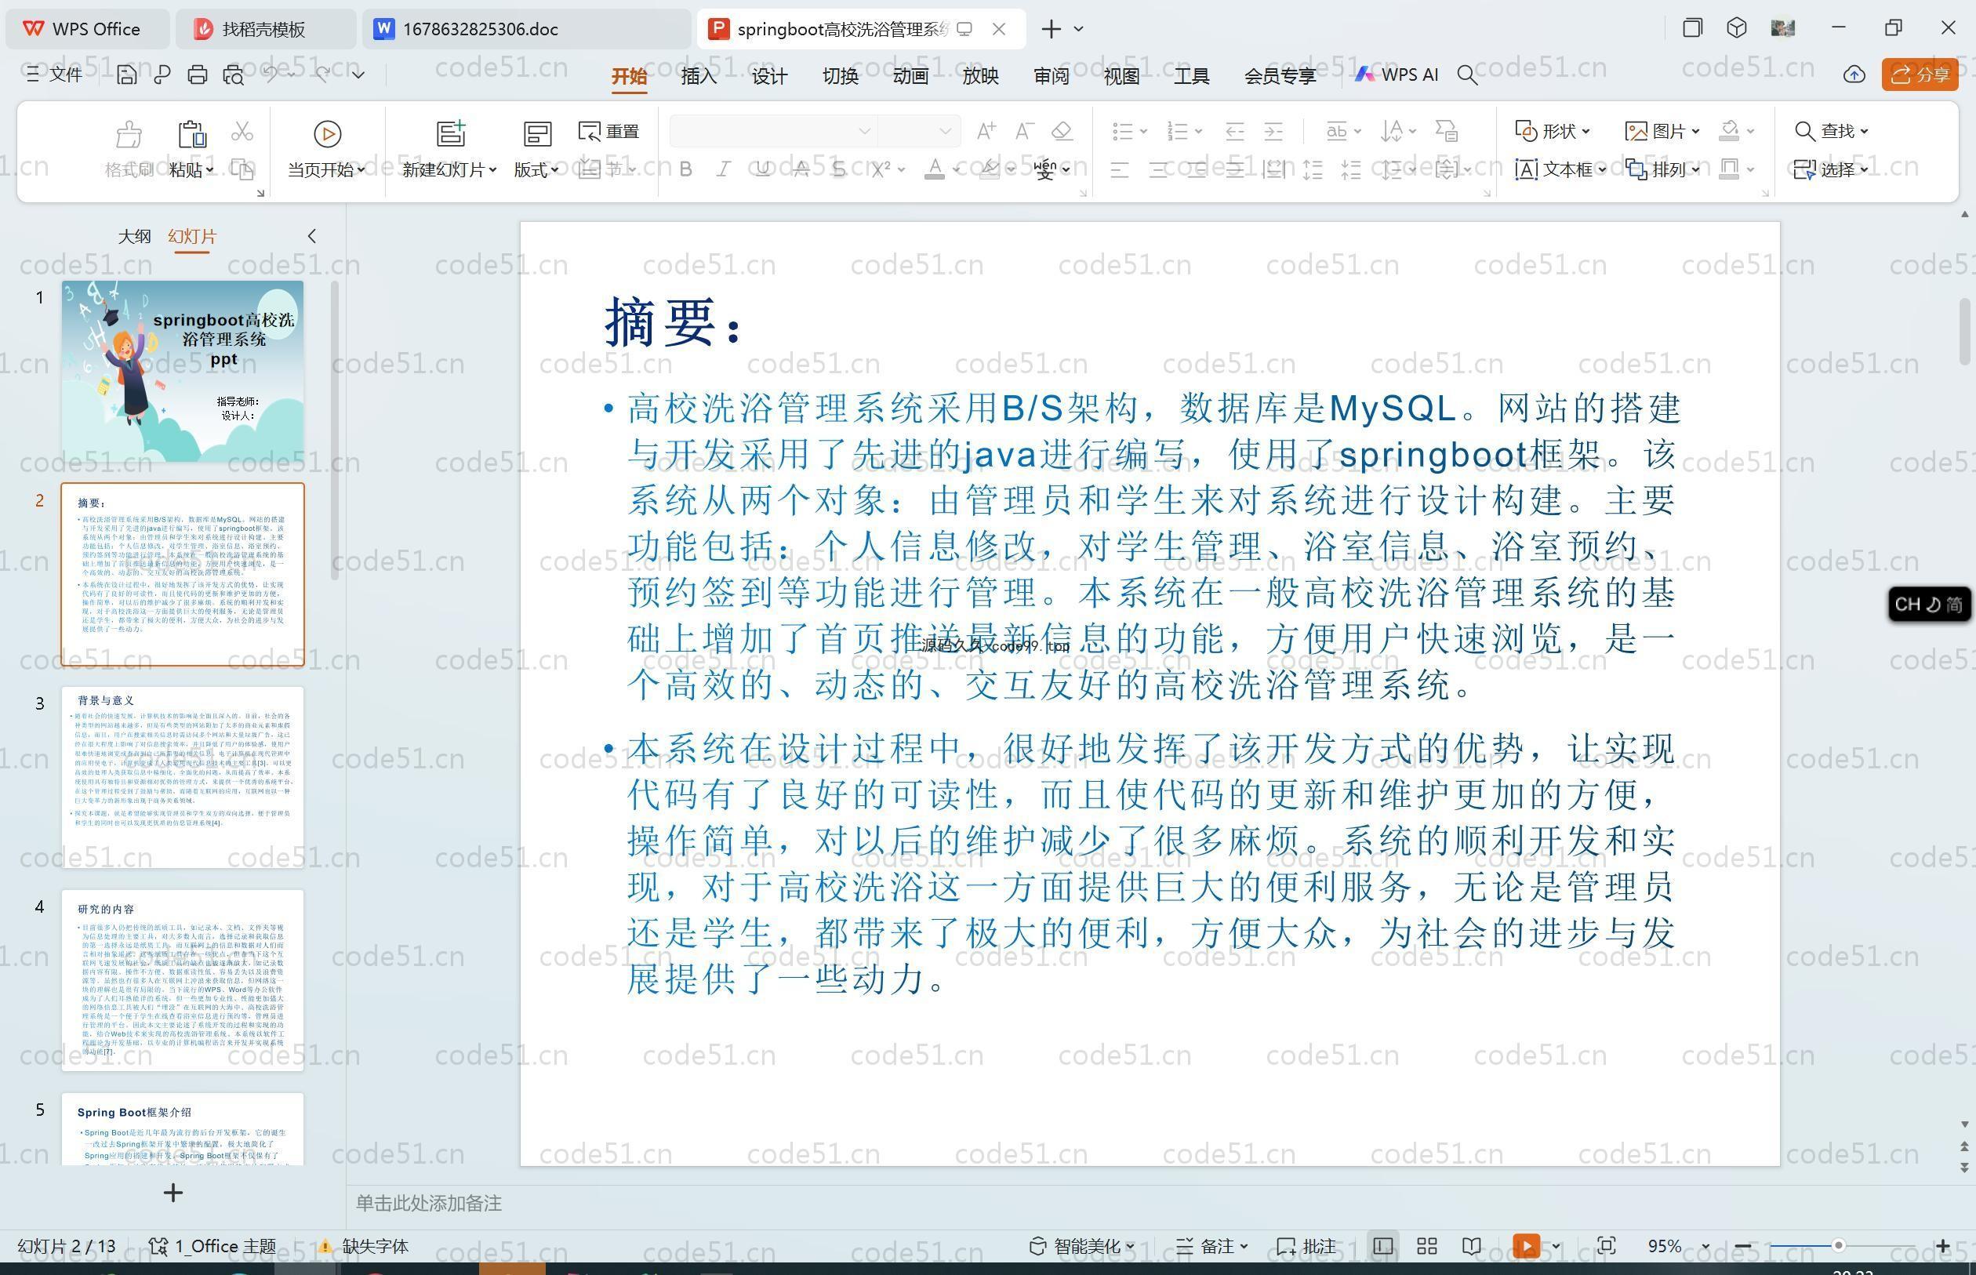Click the convert to SmartArt icon
The width and height of the screenshot is (1976, 1275).
pos(1446,131)
